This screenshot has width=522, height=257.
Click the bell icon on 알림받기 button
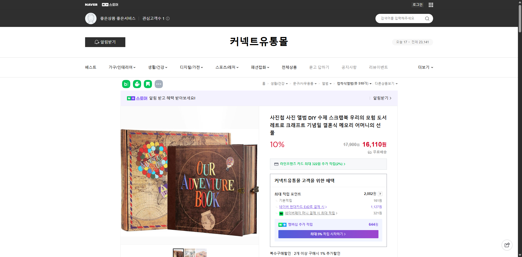pos(97,42)
